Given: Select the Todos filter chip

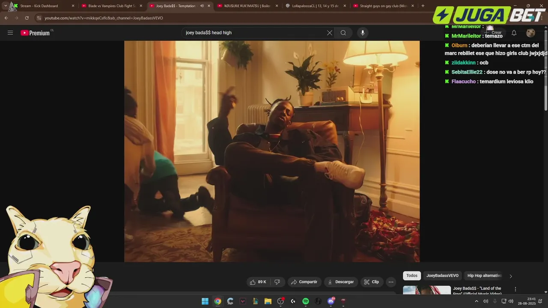Looking at the screenshot, I should (x=412, y=276).
